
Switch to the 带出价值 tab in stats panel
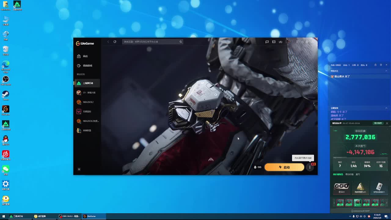click(349, 174)
